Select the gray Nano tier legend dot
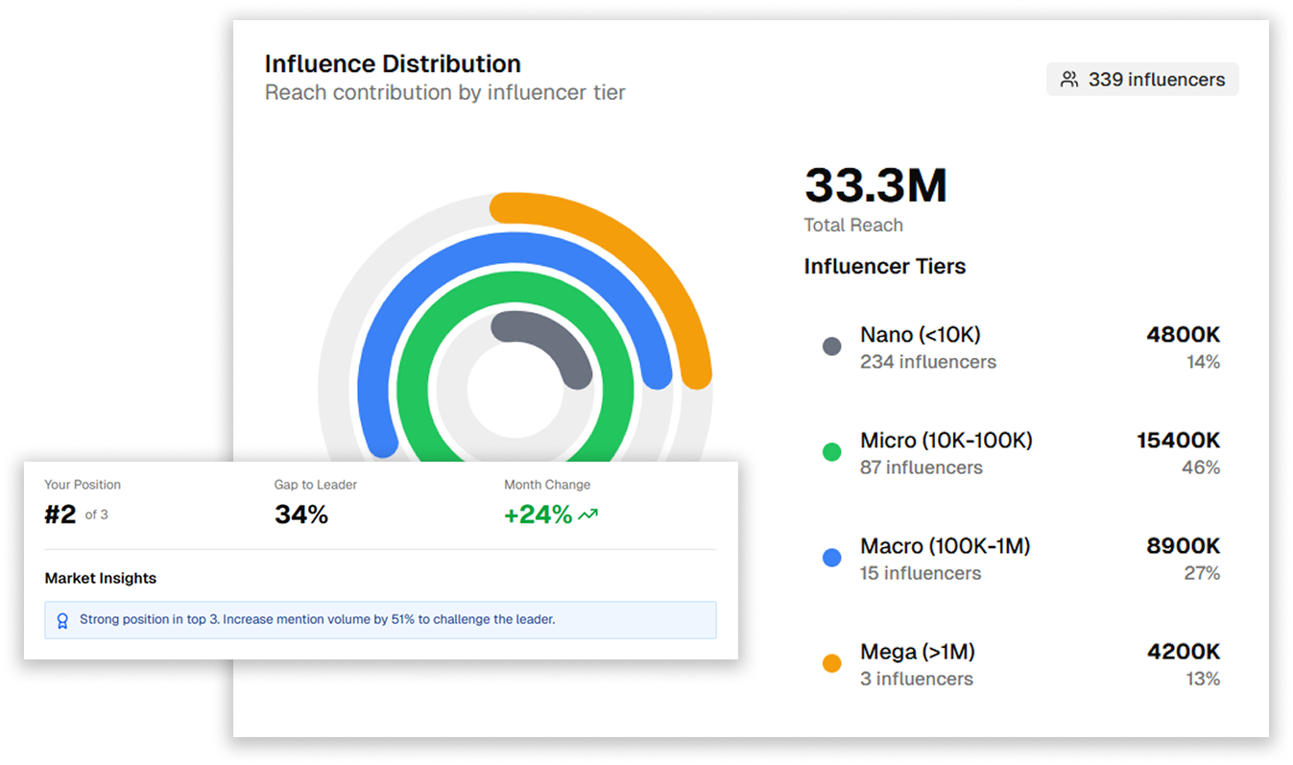Image resolution: width=1293 pixels, height=765 pixels. tap(831, 346)
